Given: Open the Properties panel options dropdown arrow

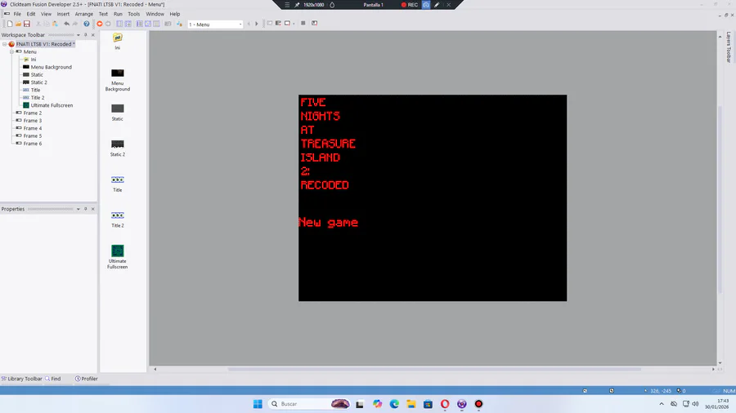Looking at the screenshot, I should click(x=79, y=209).
